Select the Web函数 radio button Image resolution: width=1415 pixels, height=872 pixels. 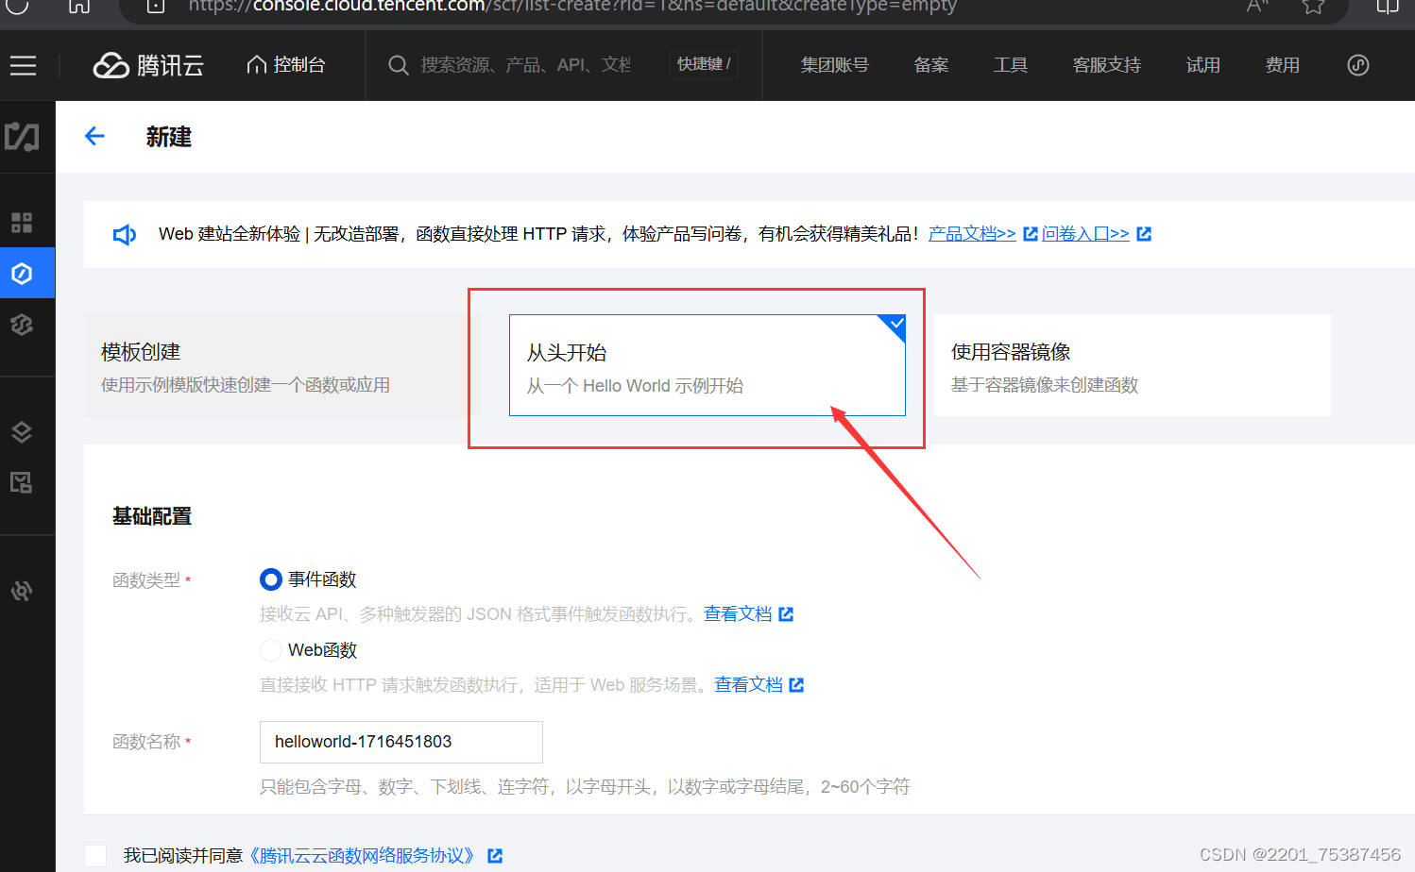point(271,650)
